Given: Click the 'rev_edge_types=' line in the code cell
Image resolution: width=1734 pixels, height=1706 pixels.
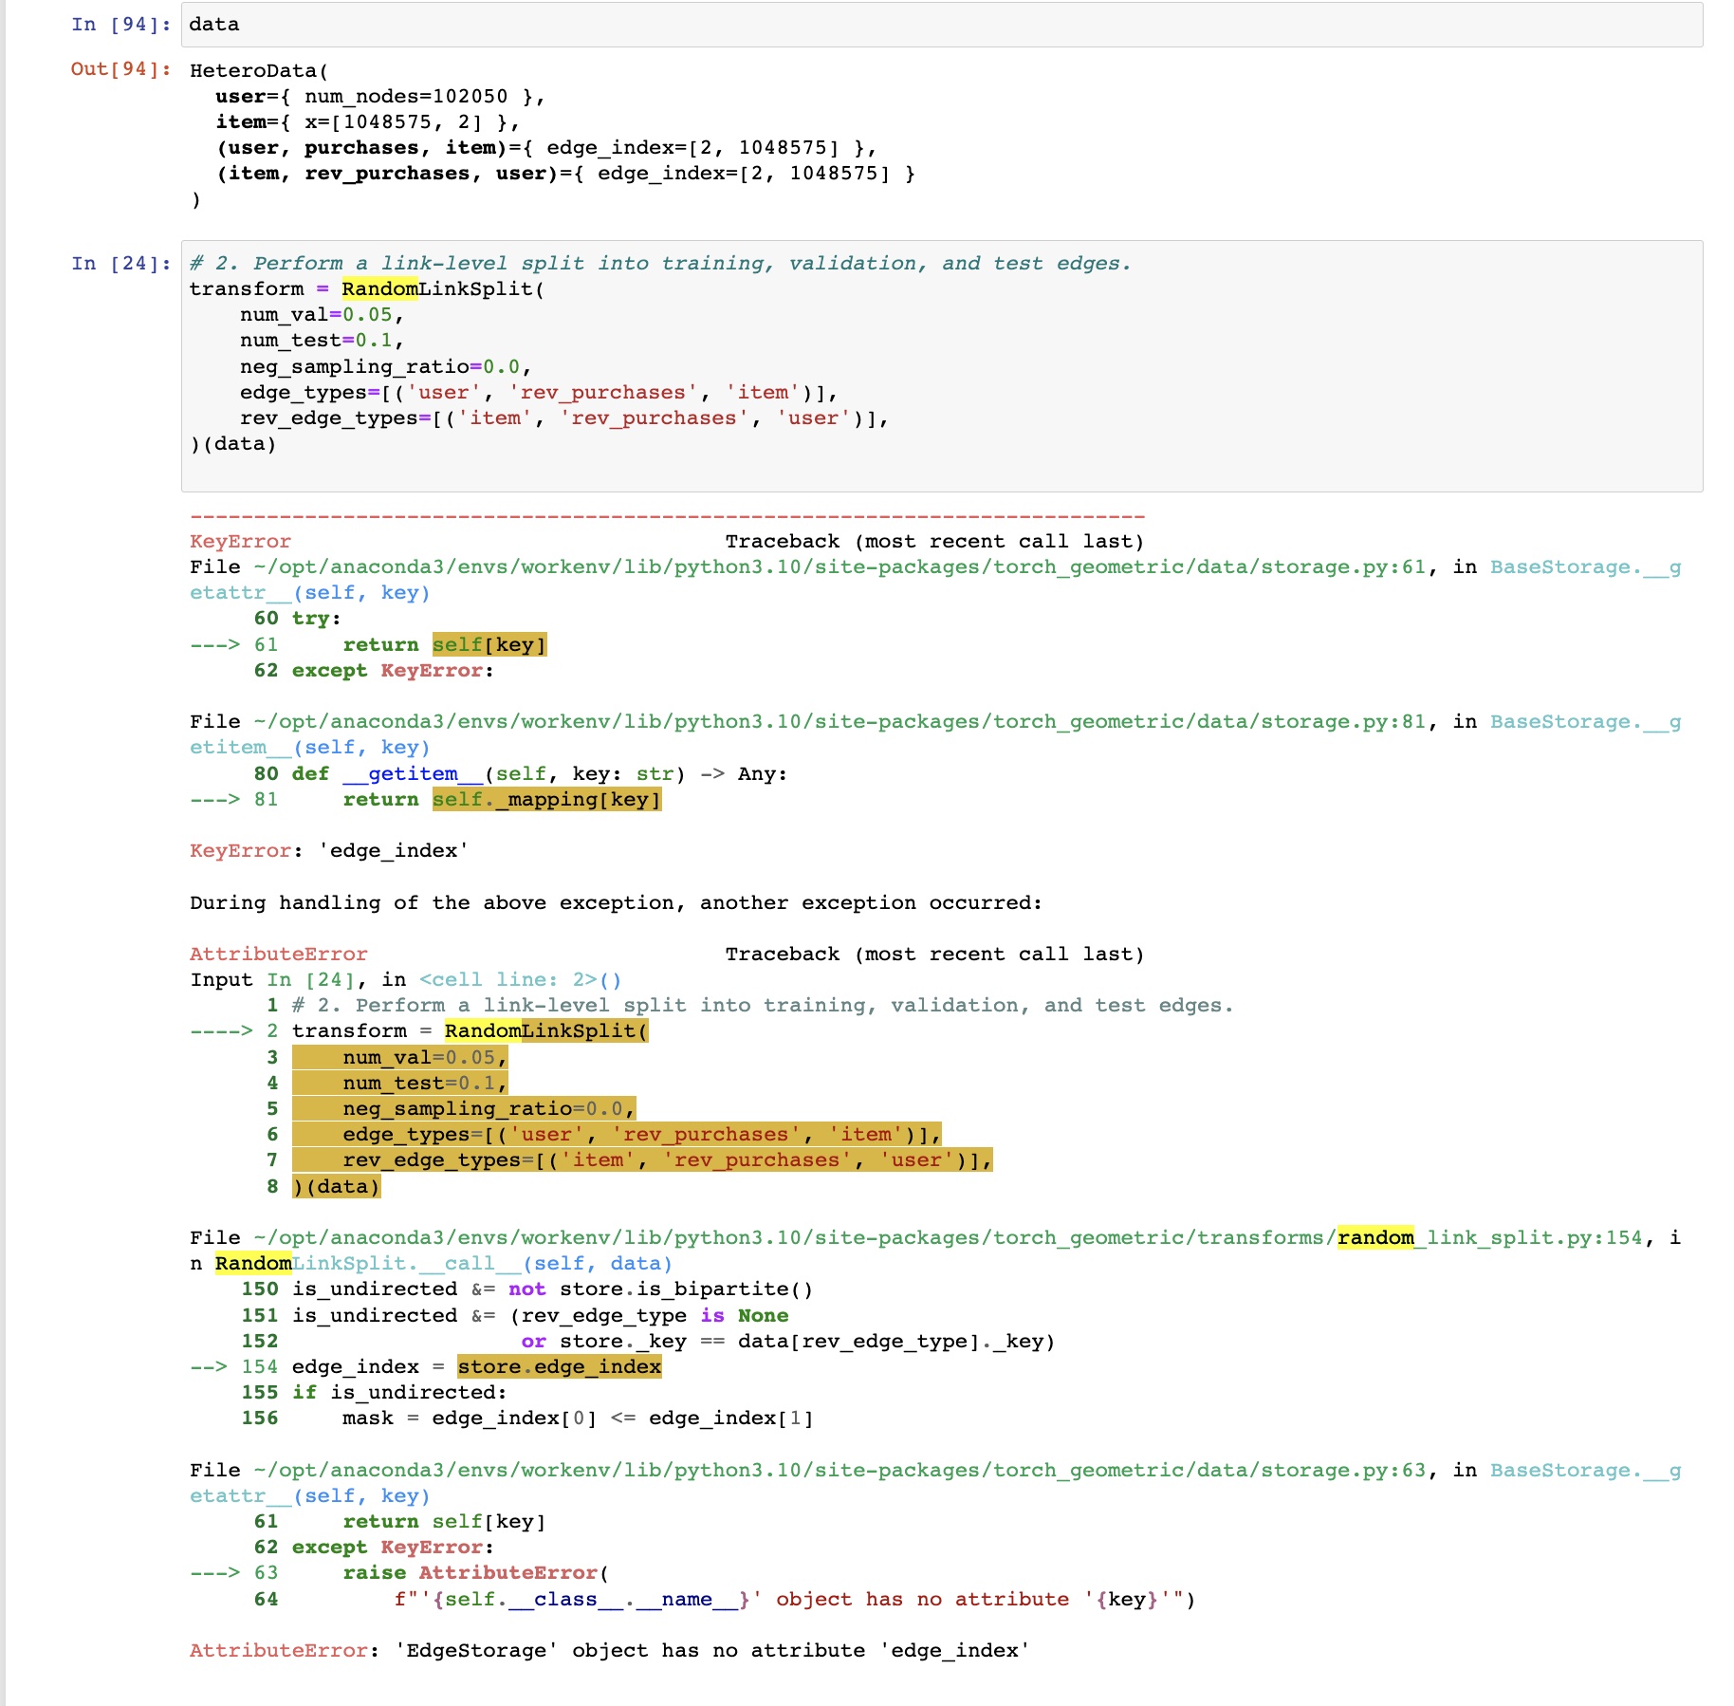Looking at the screenshot, I should click(564, 417).
